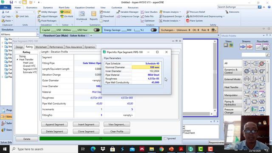272x153 pixels.
Task: Click the Search Exchange field
Action: click(x=238, y=7)
